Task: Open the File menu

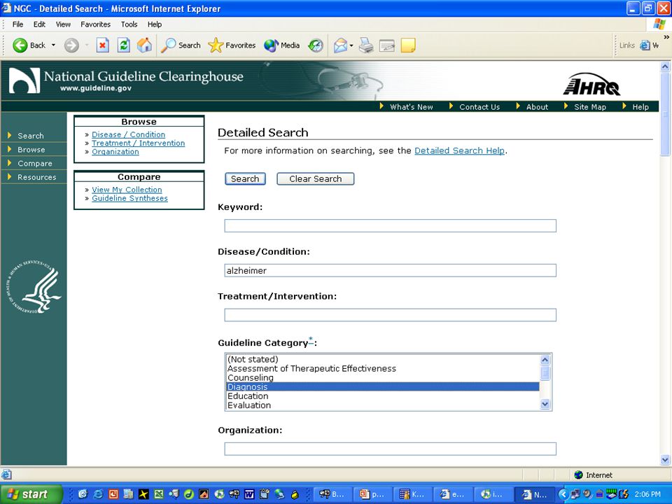Action: (17, 24)
